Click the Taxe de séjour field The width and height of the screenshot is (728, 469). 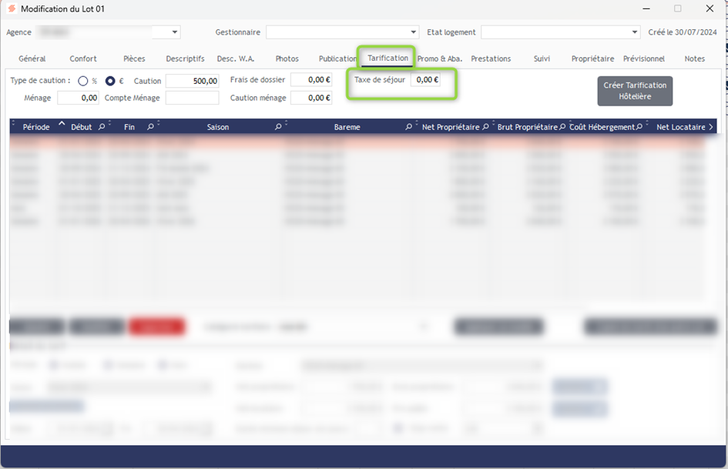pyautogui.click(x=425, y=79)
